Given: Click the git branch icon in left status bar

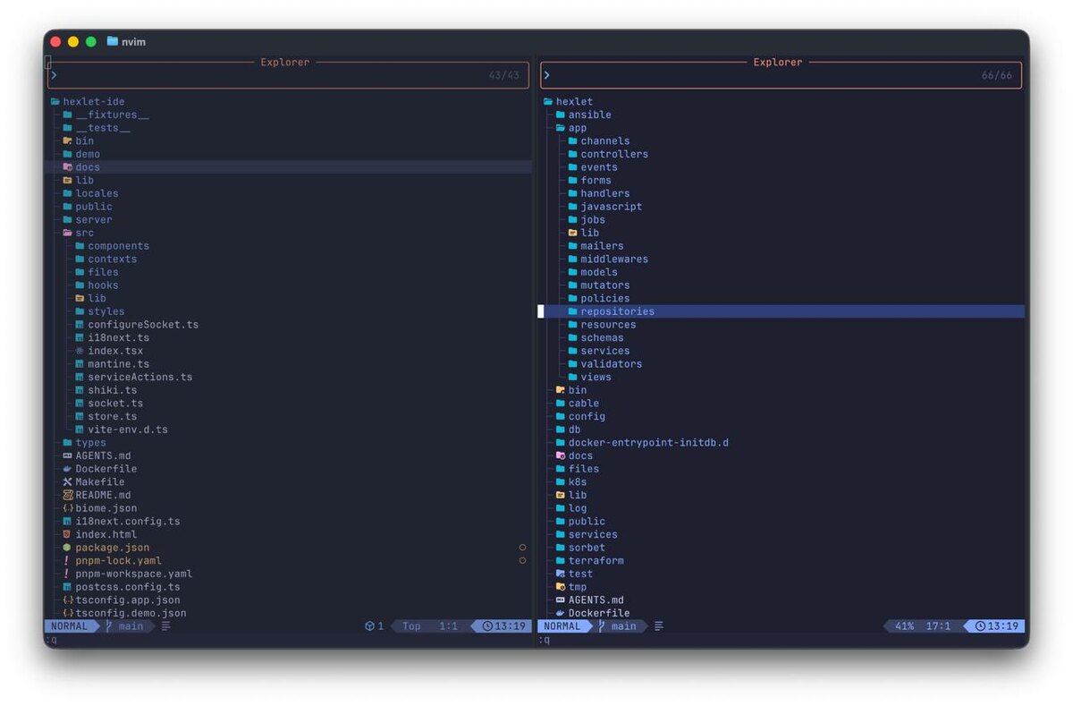Looking at the screenshot, I should click(109, 626).
